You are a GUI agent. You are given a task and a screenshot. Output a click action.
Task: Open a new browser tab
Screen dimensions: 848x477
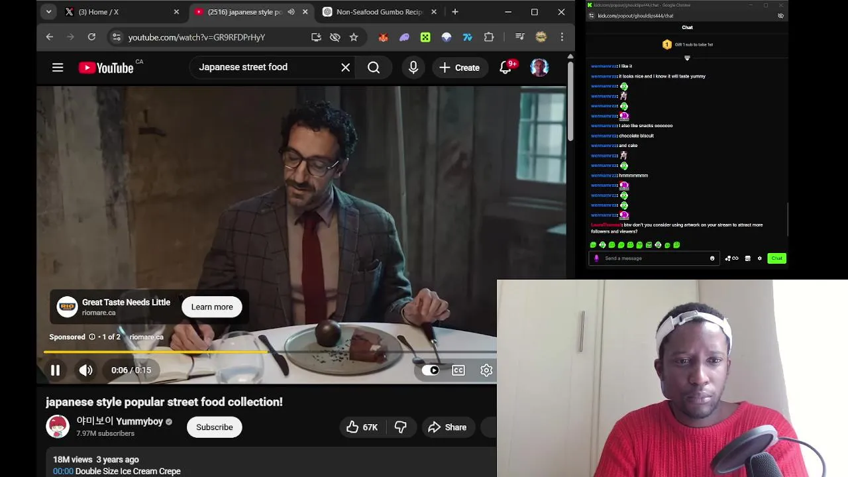pyautogui.click(x=454, y=12)
